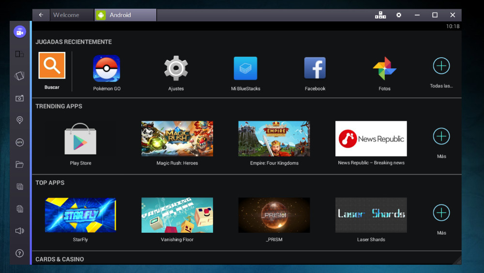The width and height of the screenshot is (484, 273).
Task: Click the Magic Rush: Heroes label
Action: tap(177, 163)
